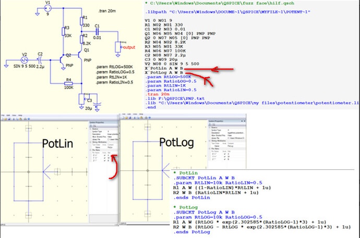Image resolution: width=360 pixels, height=238 pixels.
Task: Click alphabetical sort icon in PotLin properties
Action: tap(94, 126)
